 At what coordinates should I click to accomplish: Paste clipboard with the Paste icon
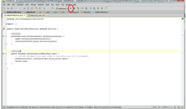tap(32, 8)
